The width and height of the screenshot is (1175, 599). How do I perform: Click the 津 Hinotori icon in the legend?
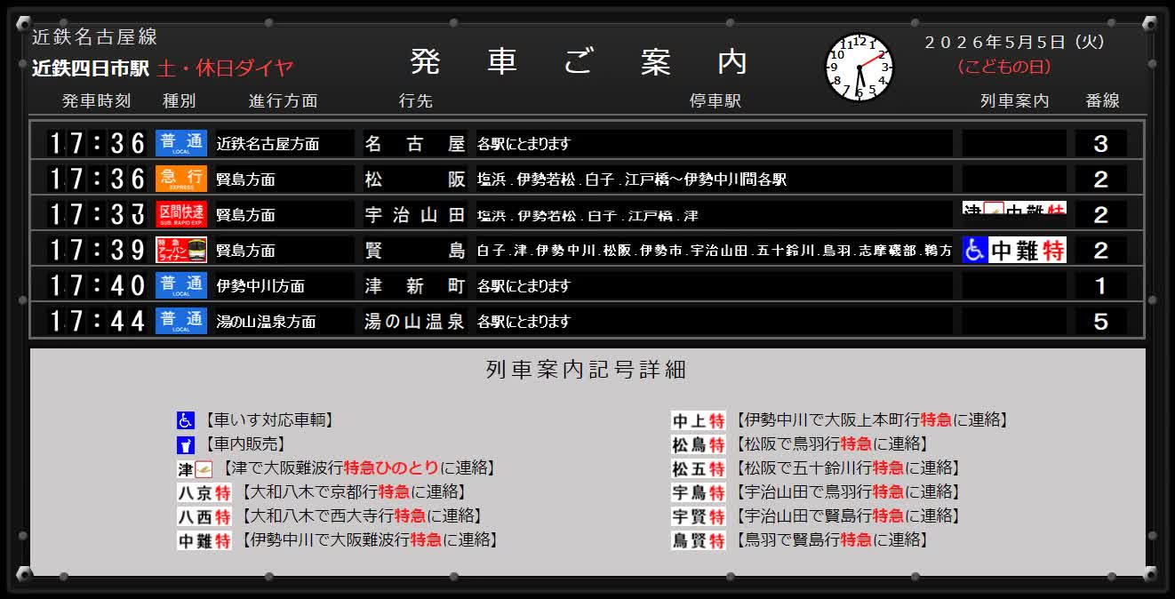pos(196,469)
